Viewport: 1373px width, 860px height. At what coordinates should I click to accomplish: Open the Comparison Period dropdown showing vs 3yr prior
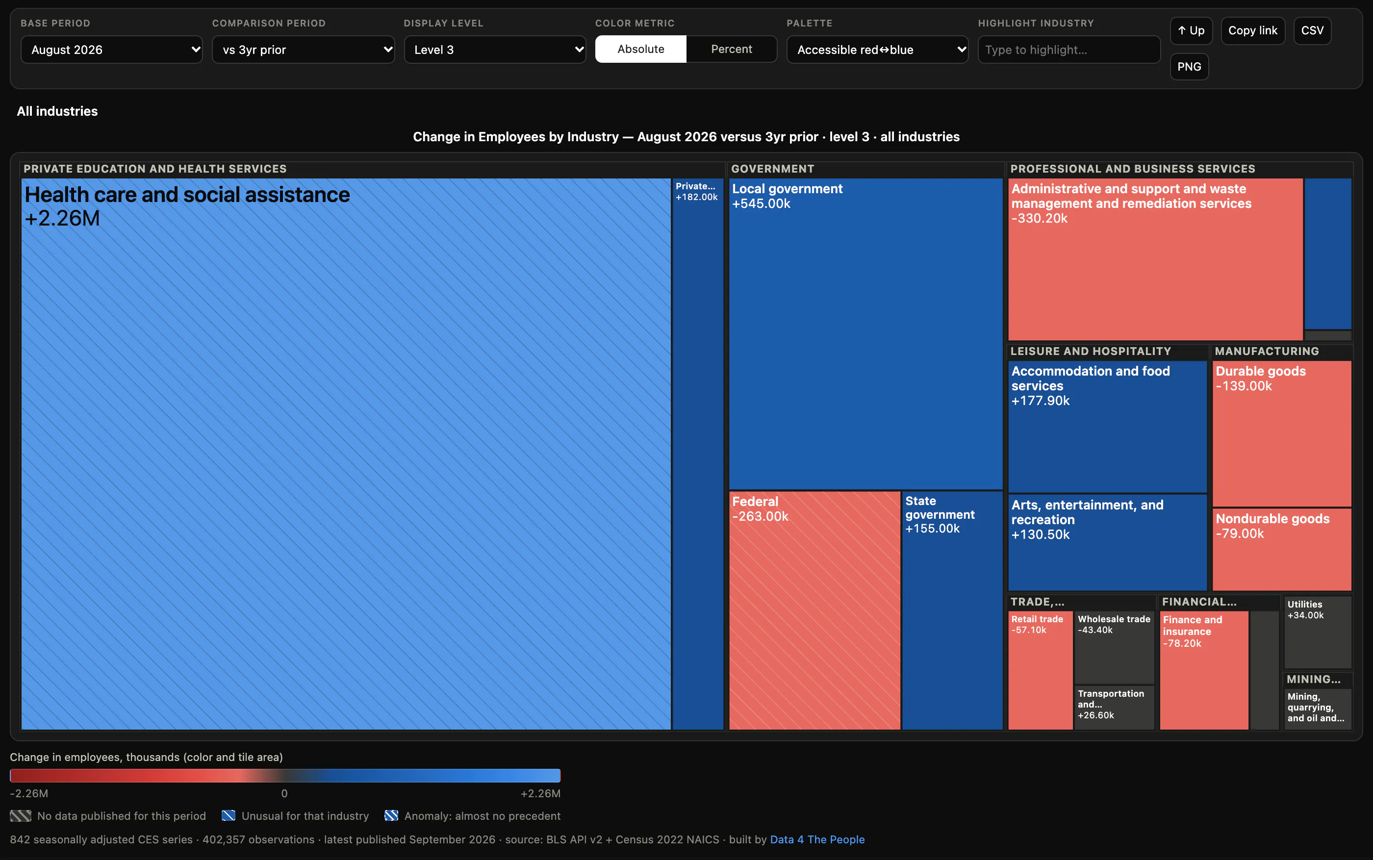(303, 50)
